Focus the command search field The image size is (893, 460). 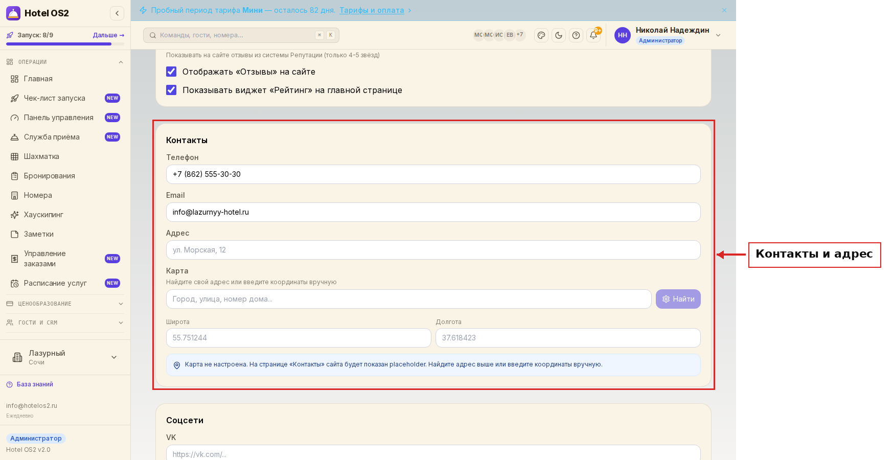(x=241, y=35)
